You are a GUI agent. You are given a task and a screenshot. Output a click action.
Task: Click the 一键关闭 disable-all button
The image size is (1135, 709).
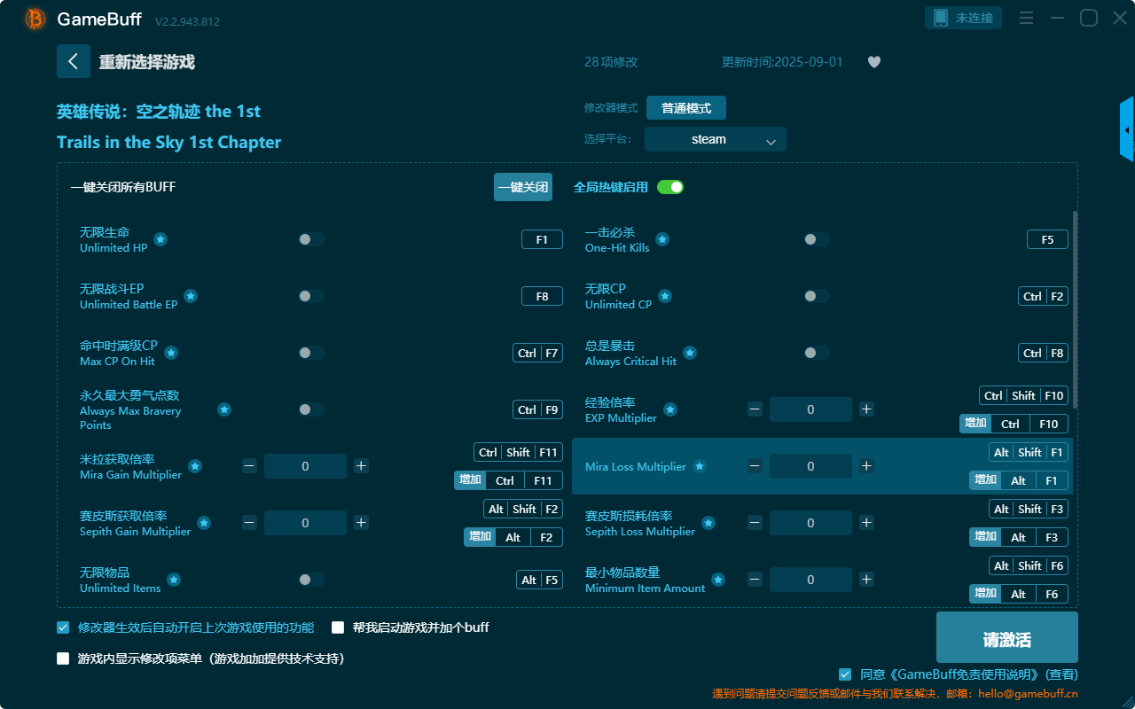point(523,187)
